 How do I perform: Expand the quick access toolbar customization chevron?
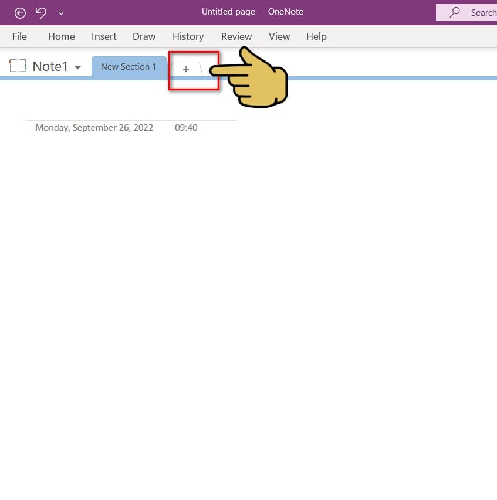[x=61, y=13]
